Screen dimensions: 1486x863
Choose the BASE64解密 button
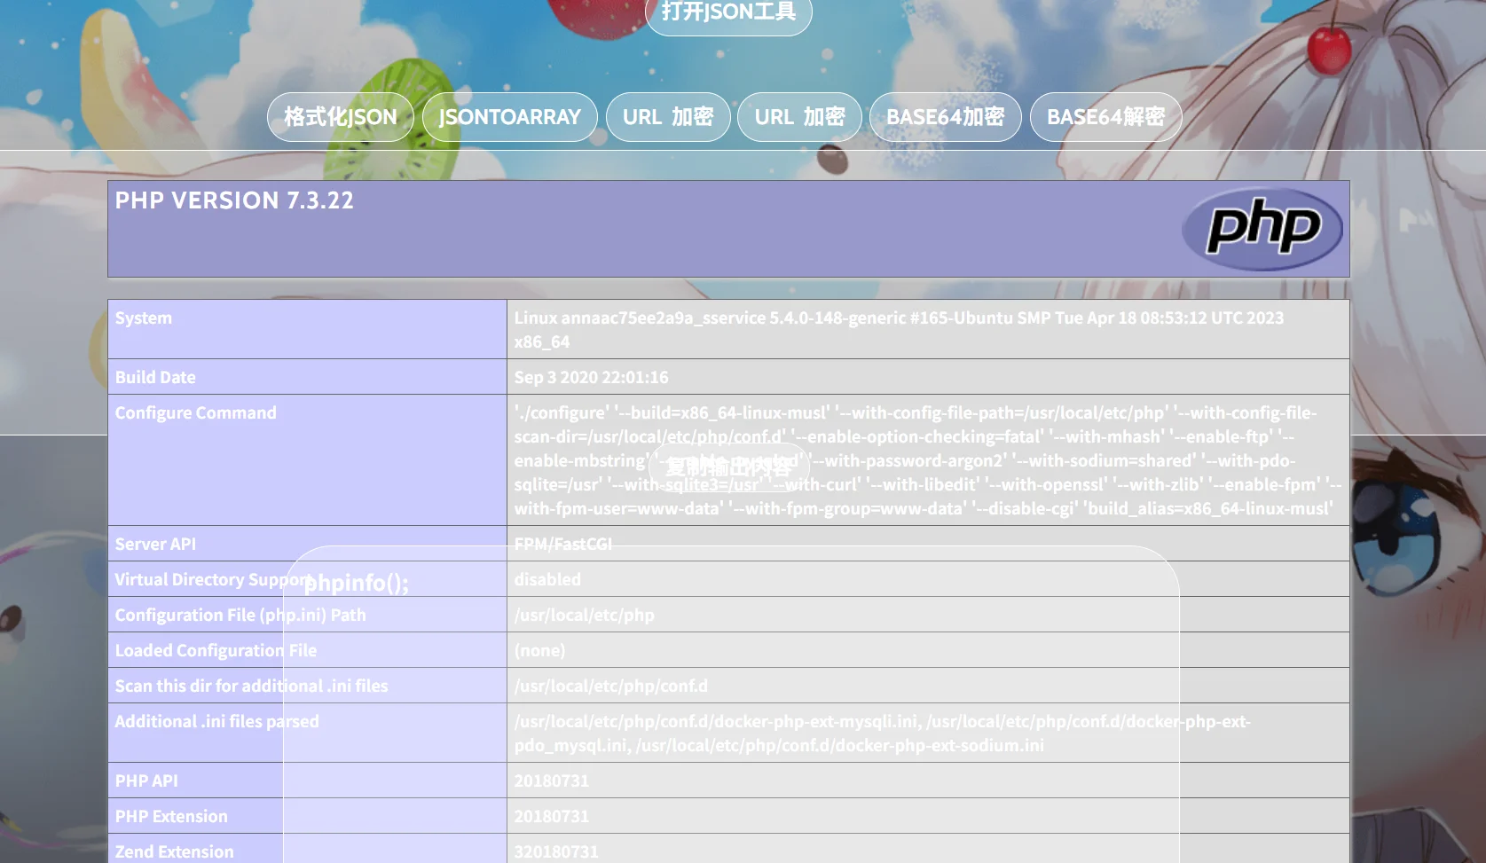click(x=1105, y=117)
